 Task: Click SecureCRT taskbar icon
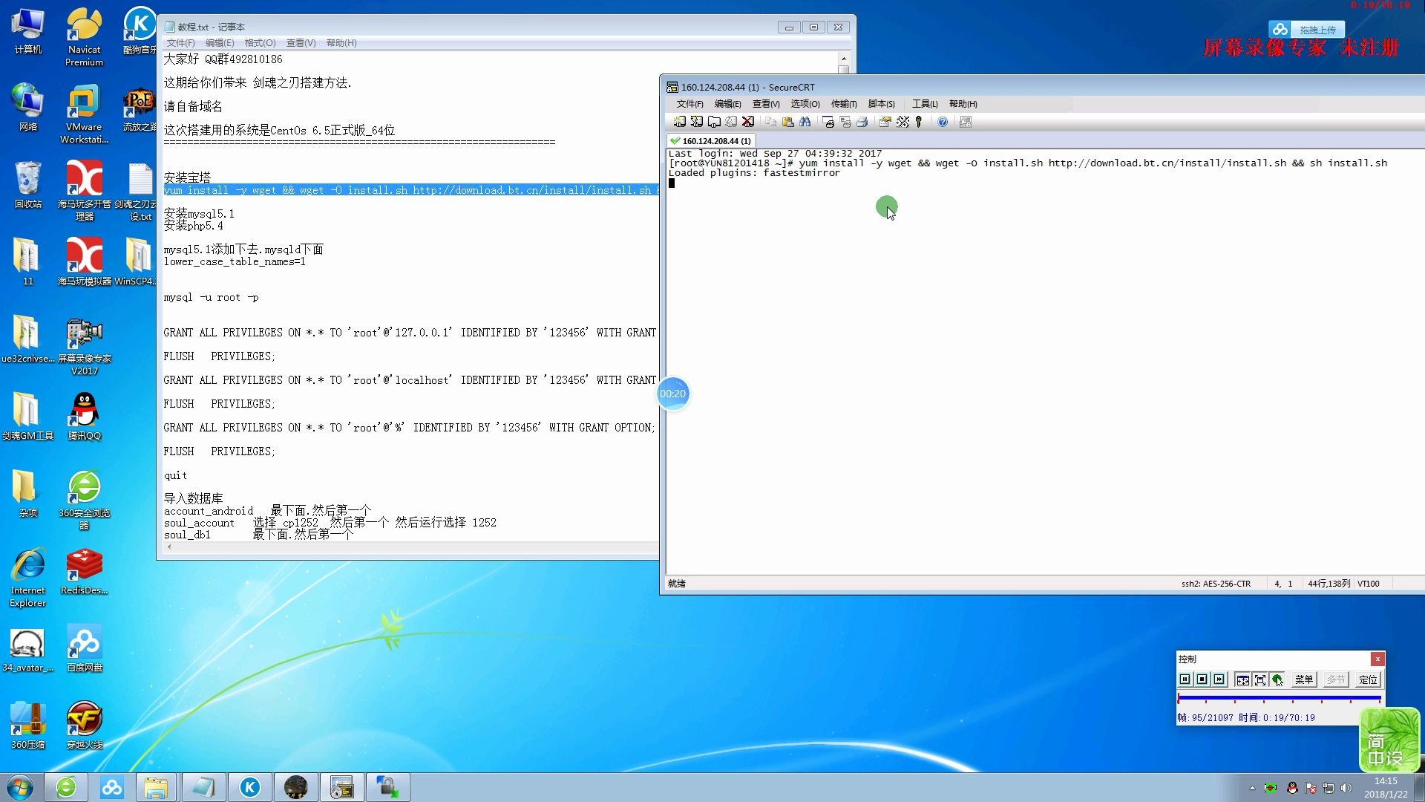click(x=341, y=787)
